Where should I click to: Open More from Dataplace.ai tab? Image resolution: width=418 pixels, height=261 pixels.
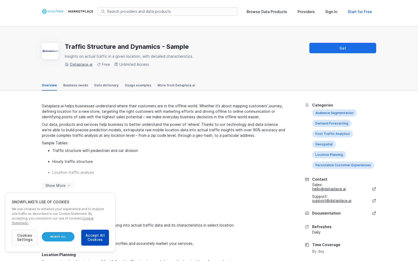tap(176, 85)
